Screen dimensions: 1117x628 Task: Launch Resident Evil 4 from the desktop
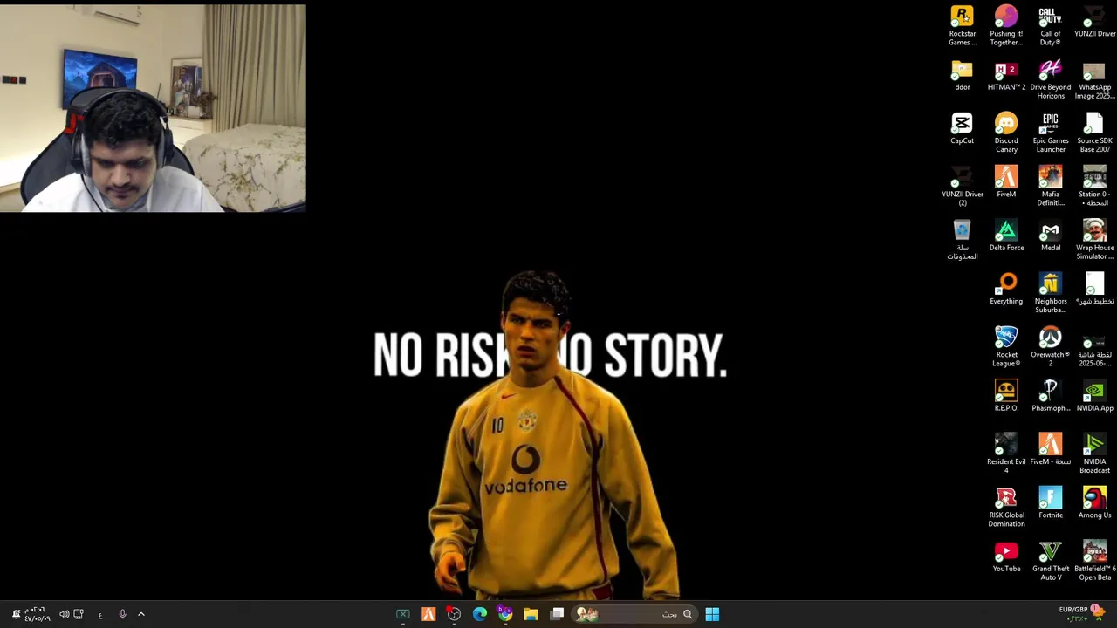click(x=1006, y=454)
